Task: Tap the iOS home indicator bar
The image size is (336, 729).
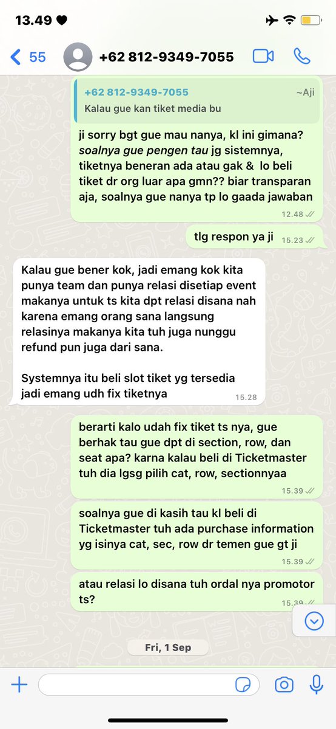Action: [168, 720]
